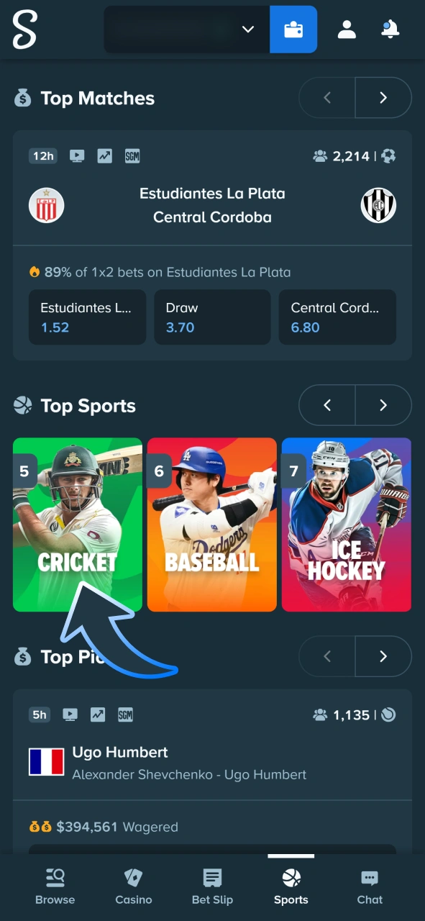The width and height of the screenshot is (425, 921).
Task: Open the Chat tab in bottom navigation
Action: click(x=370, y=886)
